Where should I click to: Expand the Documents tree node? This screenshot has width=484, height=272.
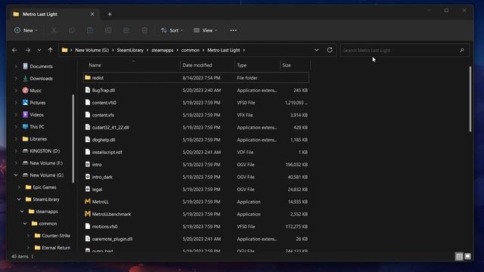(x=16, y=66)
